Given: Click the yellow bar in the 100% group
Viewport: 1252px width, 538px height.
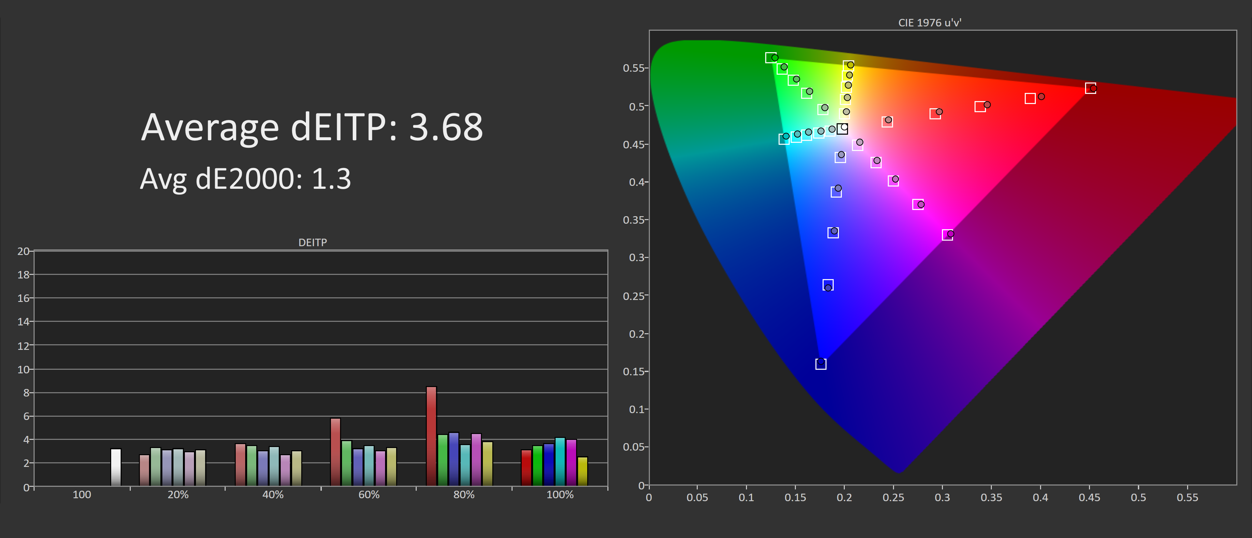Looking at the screenshot, I should point(582,471).
